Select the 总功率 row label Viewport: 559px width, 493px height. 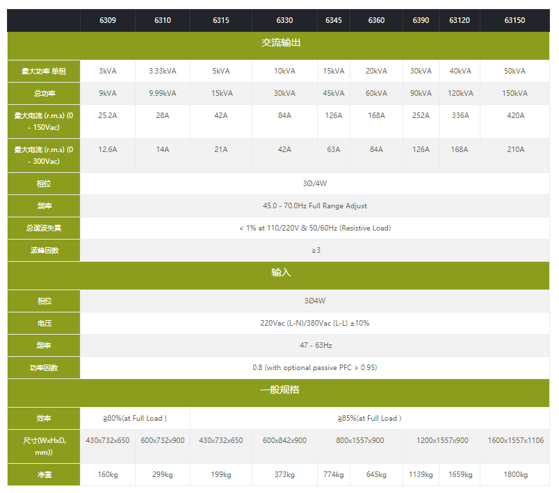(x=44, y=93)
